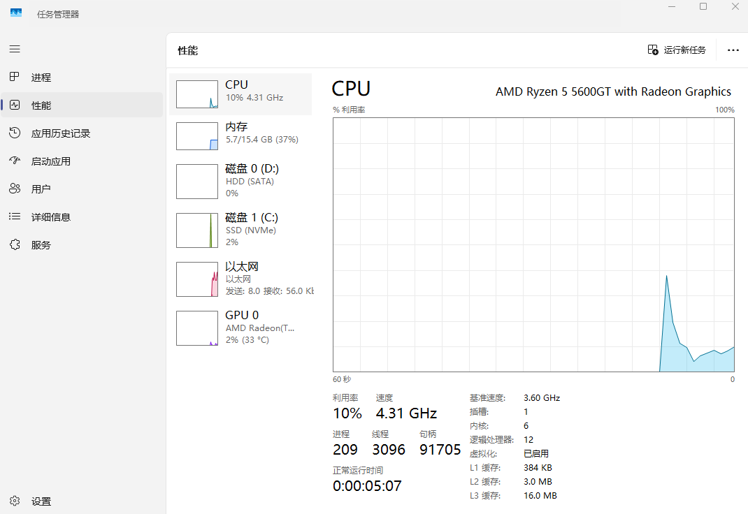
Task: Click the CPU utilization graph area
Action: 533,244
